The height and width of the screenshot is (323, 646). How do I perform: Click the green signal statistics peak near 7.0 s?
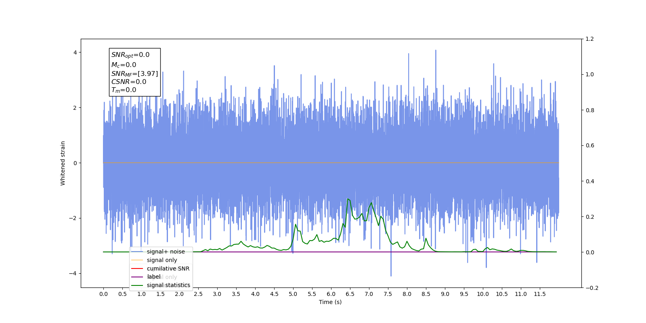click(x=371, y=203)
